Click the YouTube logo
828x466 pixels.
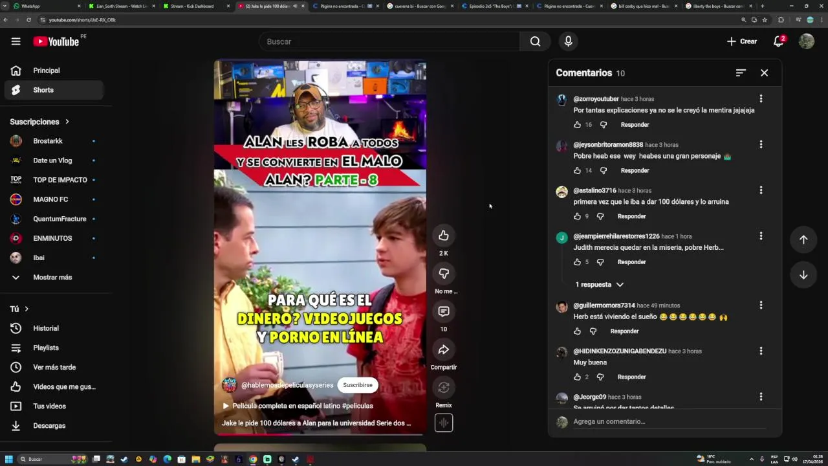point(56,41)
